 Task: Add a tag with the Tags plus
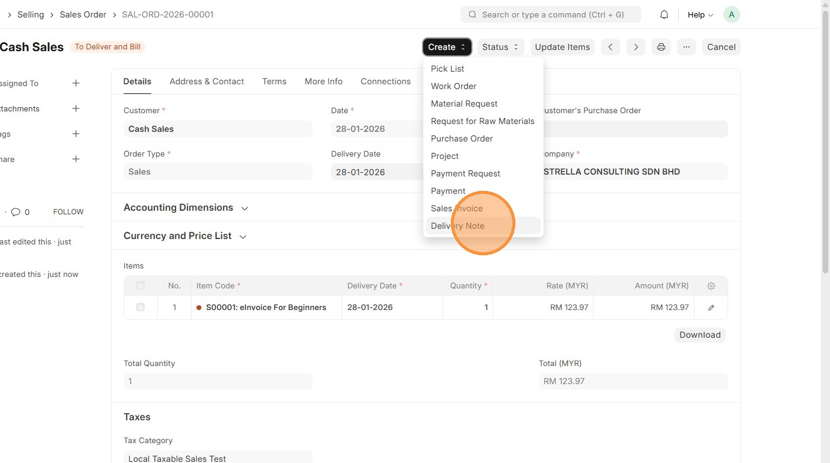[x=76, y=134]
